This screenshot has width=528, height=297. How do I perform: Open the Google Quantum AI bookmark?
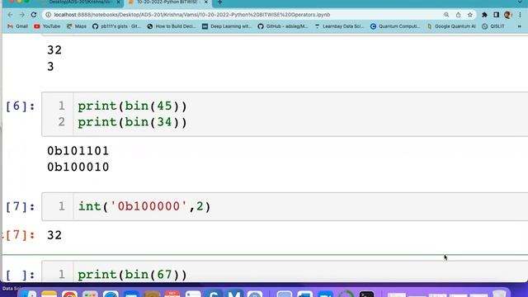point(451,26)
